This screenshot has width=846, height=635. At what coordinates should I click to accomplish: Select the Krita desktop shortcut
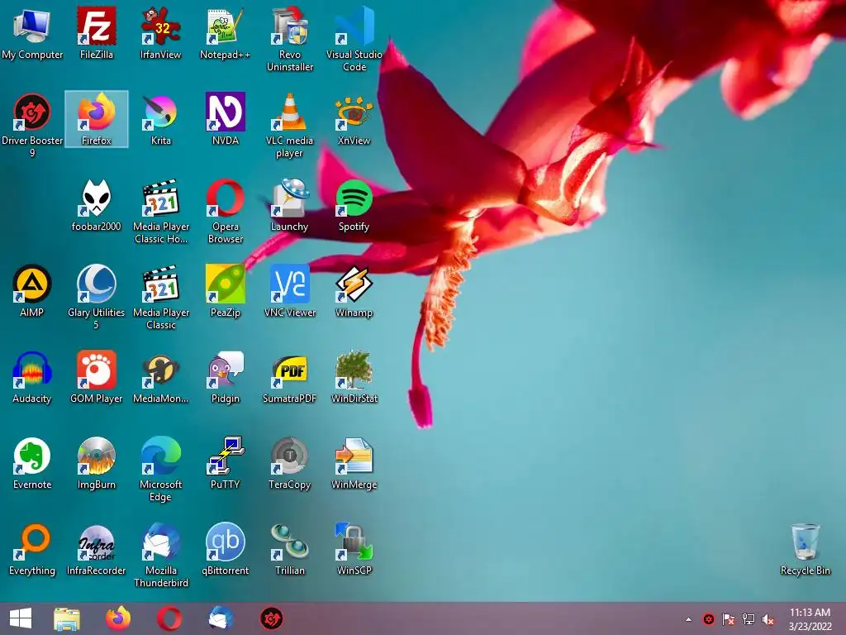click(161, 119)
